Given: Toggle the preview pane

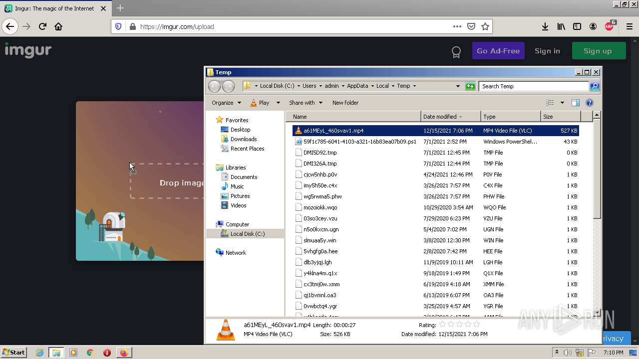Looking at the screenshot, I should coord(575,103).
